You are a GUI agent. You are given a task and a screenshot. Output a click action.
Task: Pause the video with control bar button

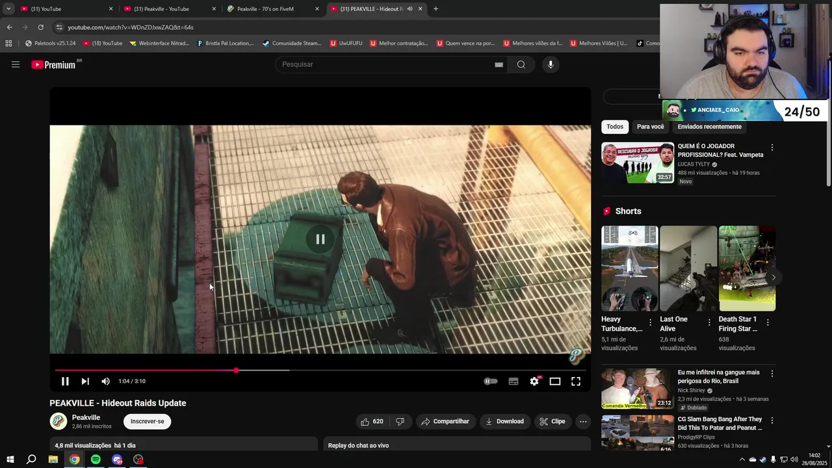click(x=65, y=382)
